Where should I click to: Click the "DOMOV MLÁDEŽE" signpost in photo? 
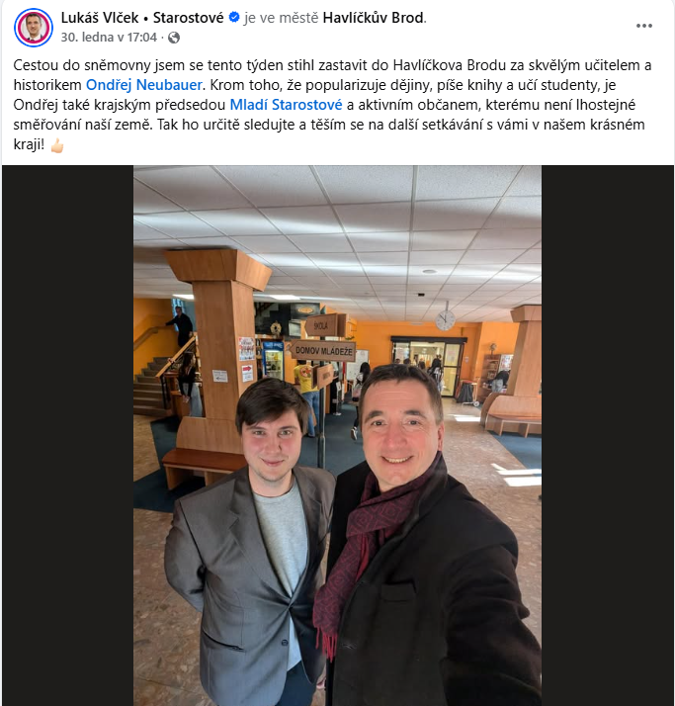click(323, 351)
